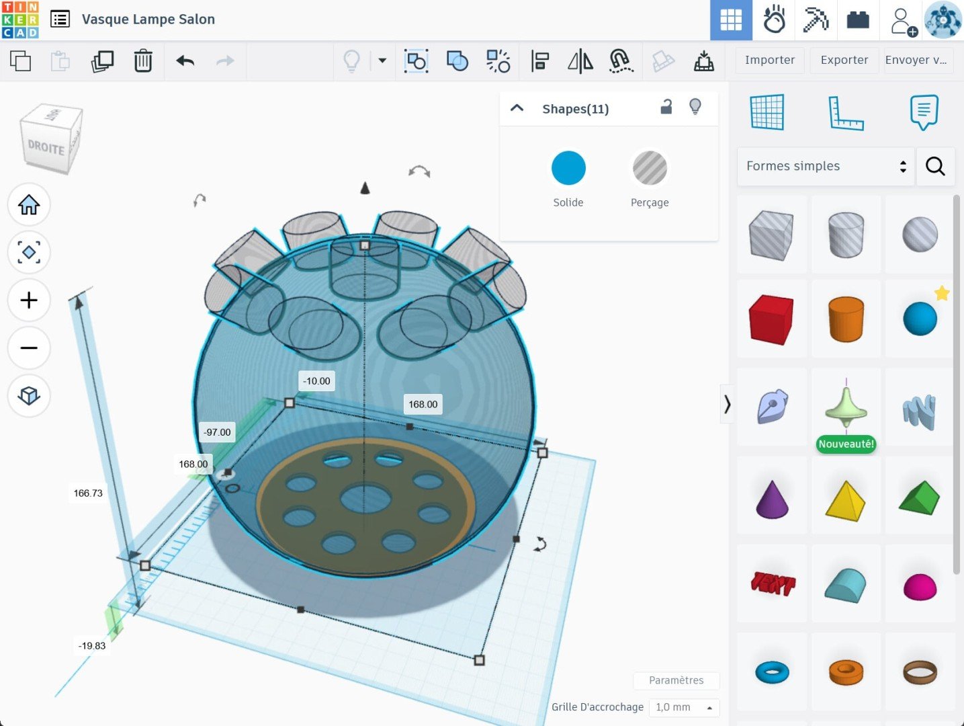Search shapes with the magnifier icon

point(935,166)
